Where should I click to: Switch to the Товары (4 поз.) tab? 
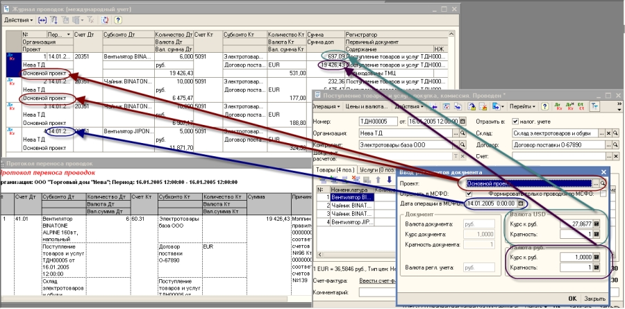coord(334,169)
